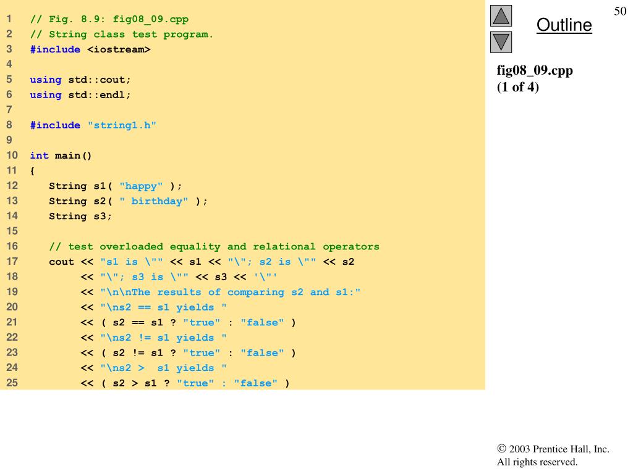Select the fig08_09.cpp file title
Image resolution: width=633 pixels, height=474 pixels.
(x=535, y=70)
